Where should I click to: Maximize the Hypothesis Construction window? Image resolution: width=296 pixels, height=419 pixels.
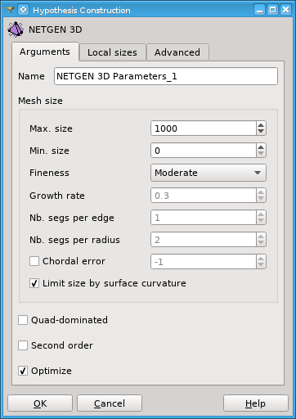[x=272, y=10]
